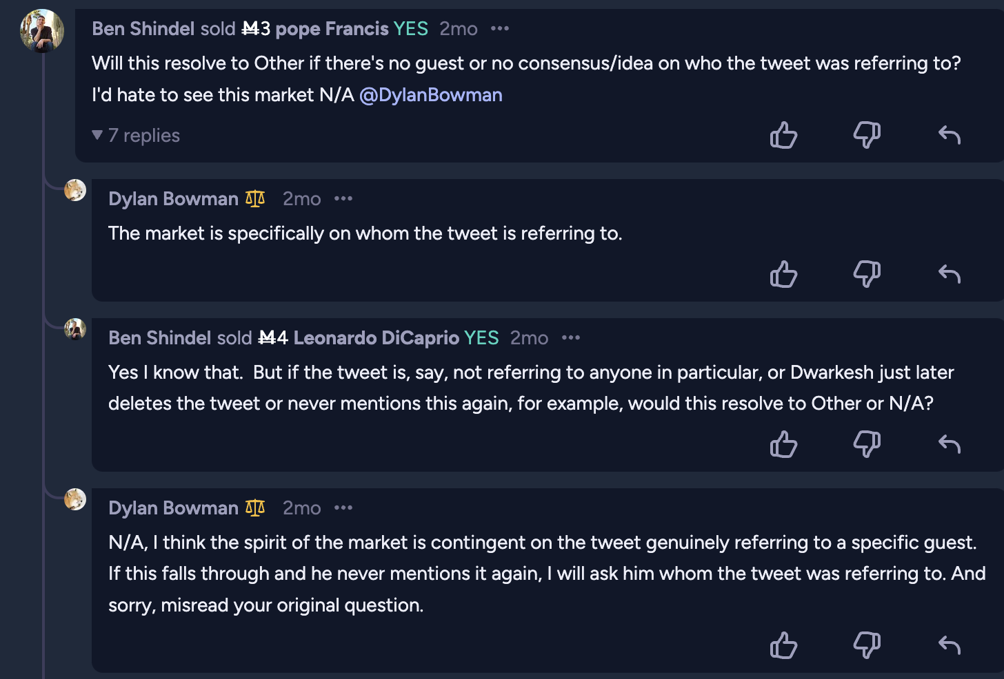Dislike Ben Shindel's pope Francis comment

tap(867, 135)
